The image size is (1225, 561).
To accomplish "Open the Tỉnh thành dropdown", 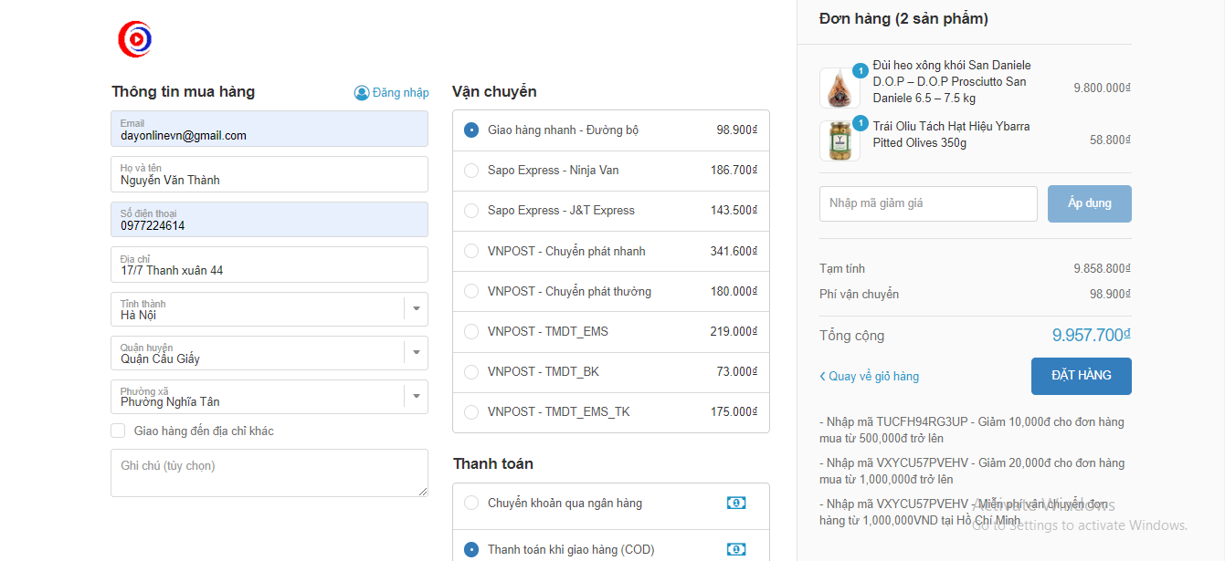I will [x=416, y=308].
